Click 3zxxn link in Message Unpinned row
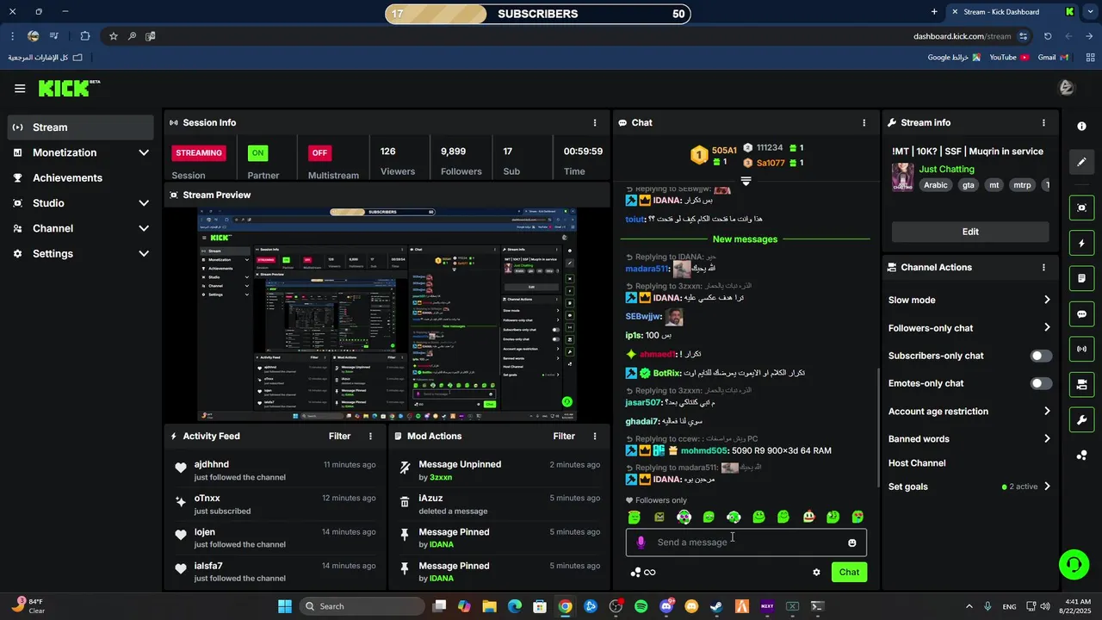This screenshot has height=620, width=1102. click(x=441, y=477)
